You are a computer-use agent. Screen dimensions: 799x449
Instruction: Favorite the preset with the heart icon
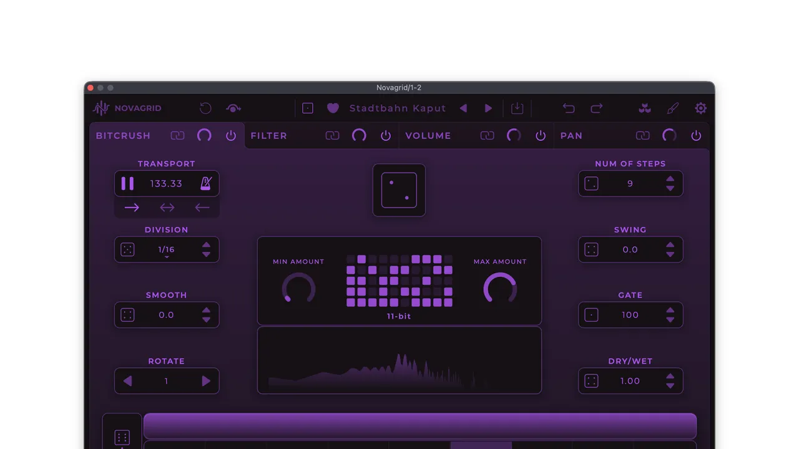point(333,108)
